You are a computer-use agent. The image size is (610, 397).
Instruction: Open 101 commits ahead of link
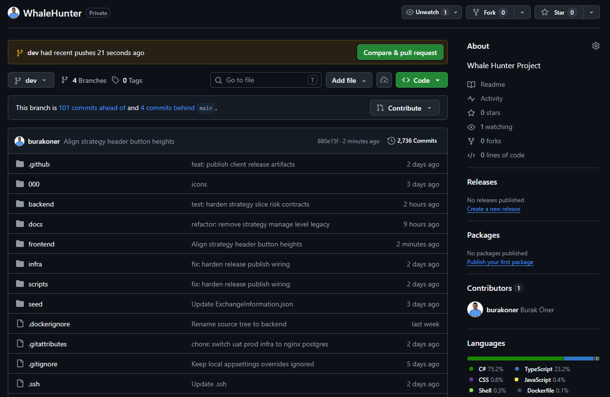[x=92, y=108]
